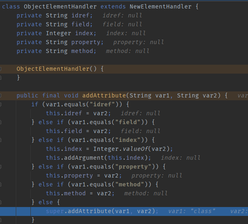Click the NewElementHandler superclass name
The height and width of the screenshot is (224, 248).
tap(160, 6)
